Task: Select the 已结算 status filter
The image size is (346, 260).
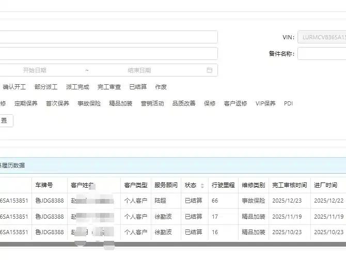Action: [138, 87]
